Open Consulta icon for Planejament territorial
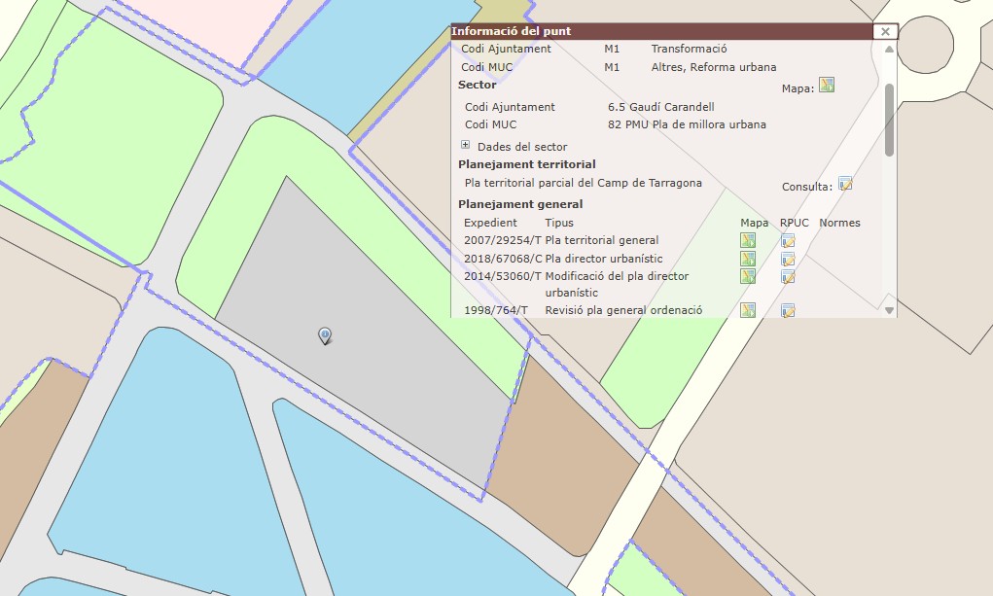Screen dimensions: 993x596 [x=845, y=184]
